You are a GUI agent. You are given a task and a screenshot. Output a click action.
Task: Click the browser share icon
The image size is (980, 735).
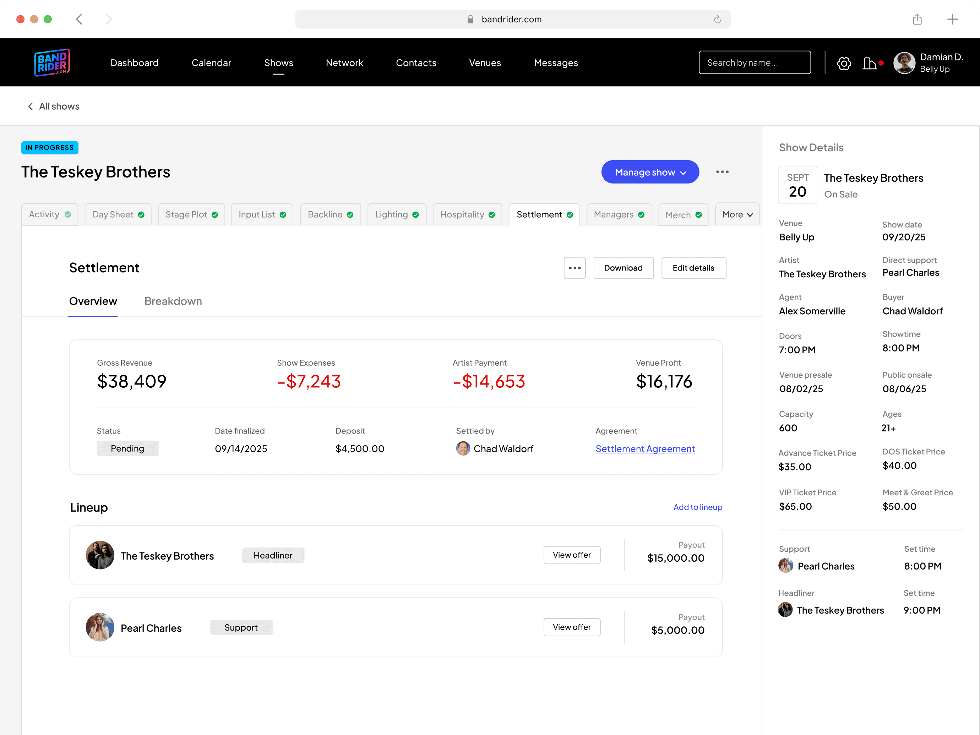point(917,20)
